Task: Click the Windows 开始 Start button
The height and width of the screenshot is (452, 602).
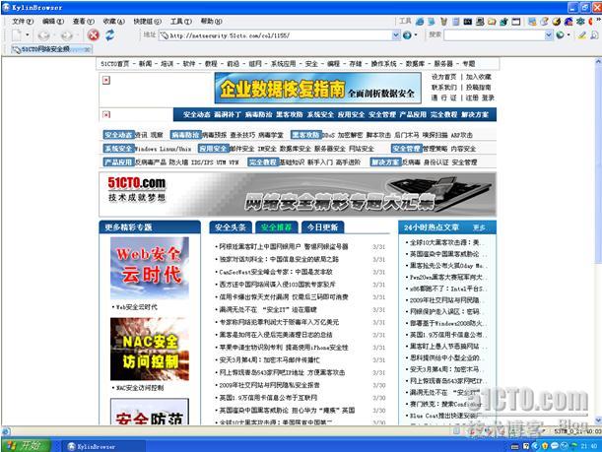Action: click(26, 445)
